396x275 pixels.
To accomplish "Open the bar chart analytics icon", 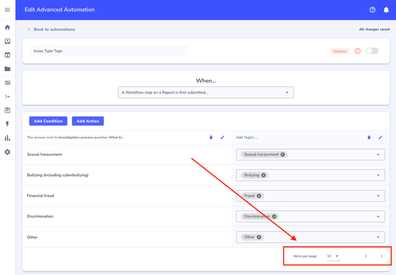I will pyautogui.click(x=8, y=138).
